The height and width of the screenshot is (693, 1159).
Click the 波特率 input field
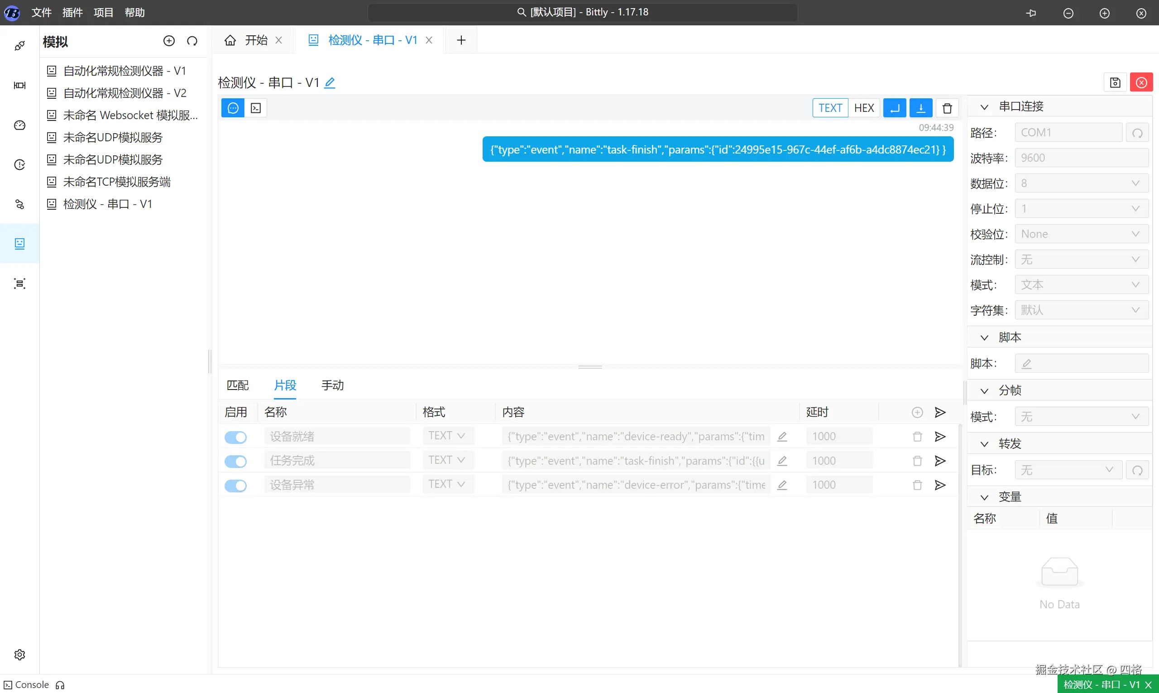pos(1081,158)
